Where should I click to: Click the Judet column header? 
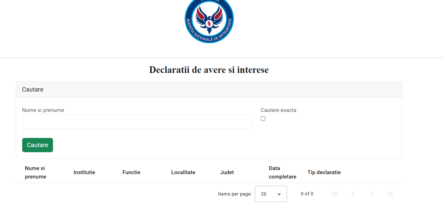(x=227, y=172)
